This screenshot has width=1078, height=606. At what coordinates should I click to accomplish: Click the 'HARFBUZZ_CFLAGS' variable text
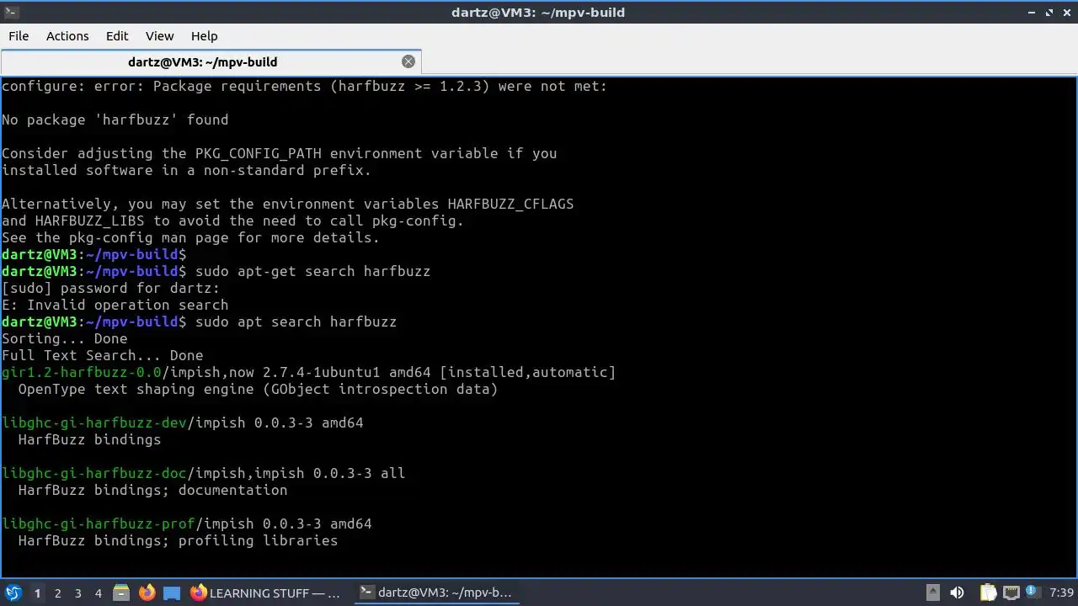click(x=510, y=204)
